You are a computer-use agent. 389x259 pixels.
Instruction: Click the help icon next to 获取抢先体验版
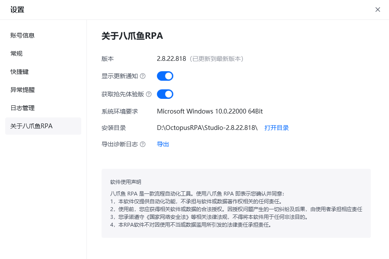coord(149,94)
